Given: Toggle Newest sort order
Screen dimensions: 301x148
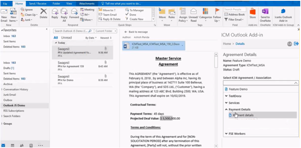Looking at the screenshot, I should click(x=106, y=38).
